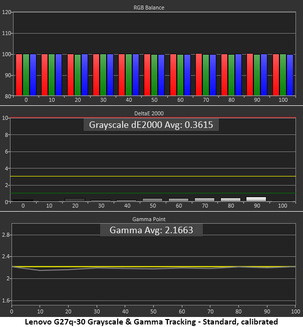Click the 100 label on Gamma x-axis
Image resolution: width=303 pixels, height=327 pixels.
pos(295,311)
